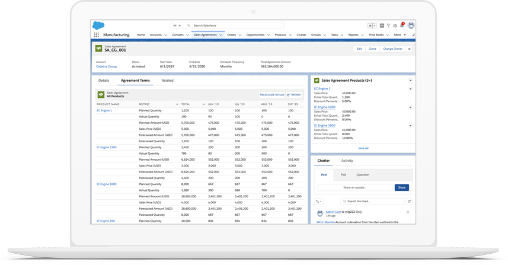The width and height of the screenshot is (508, 265).
Task: Open the Global Actions plus icon
Action: point(382,25)
